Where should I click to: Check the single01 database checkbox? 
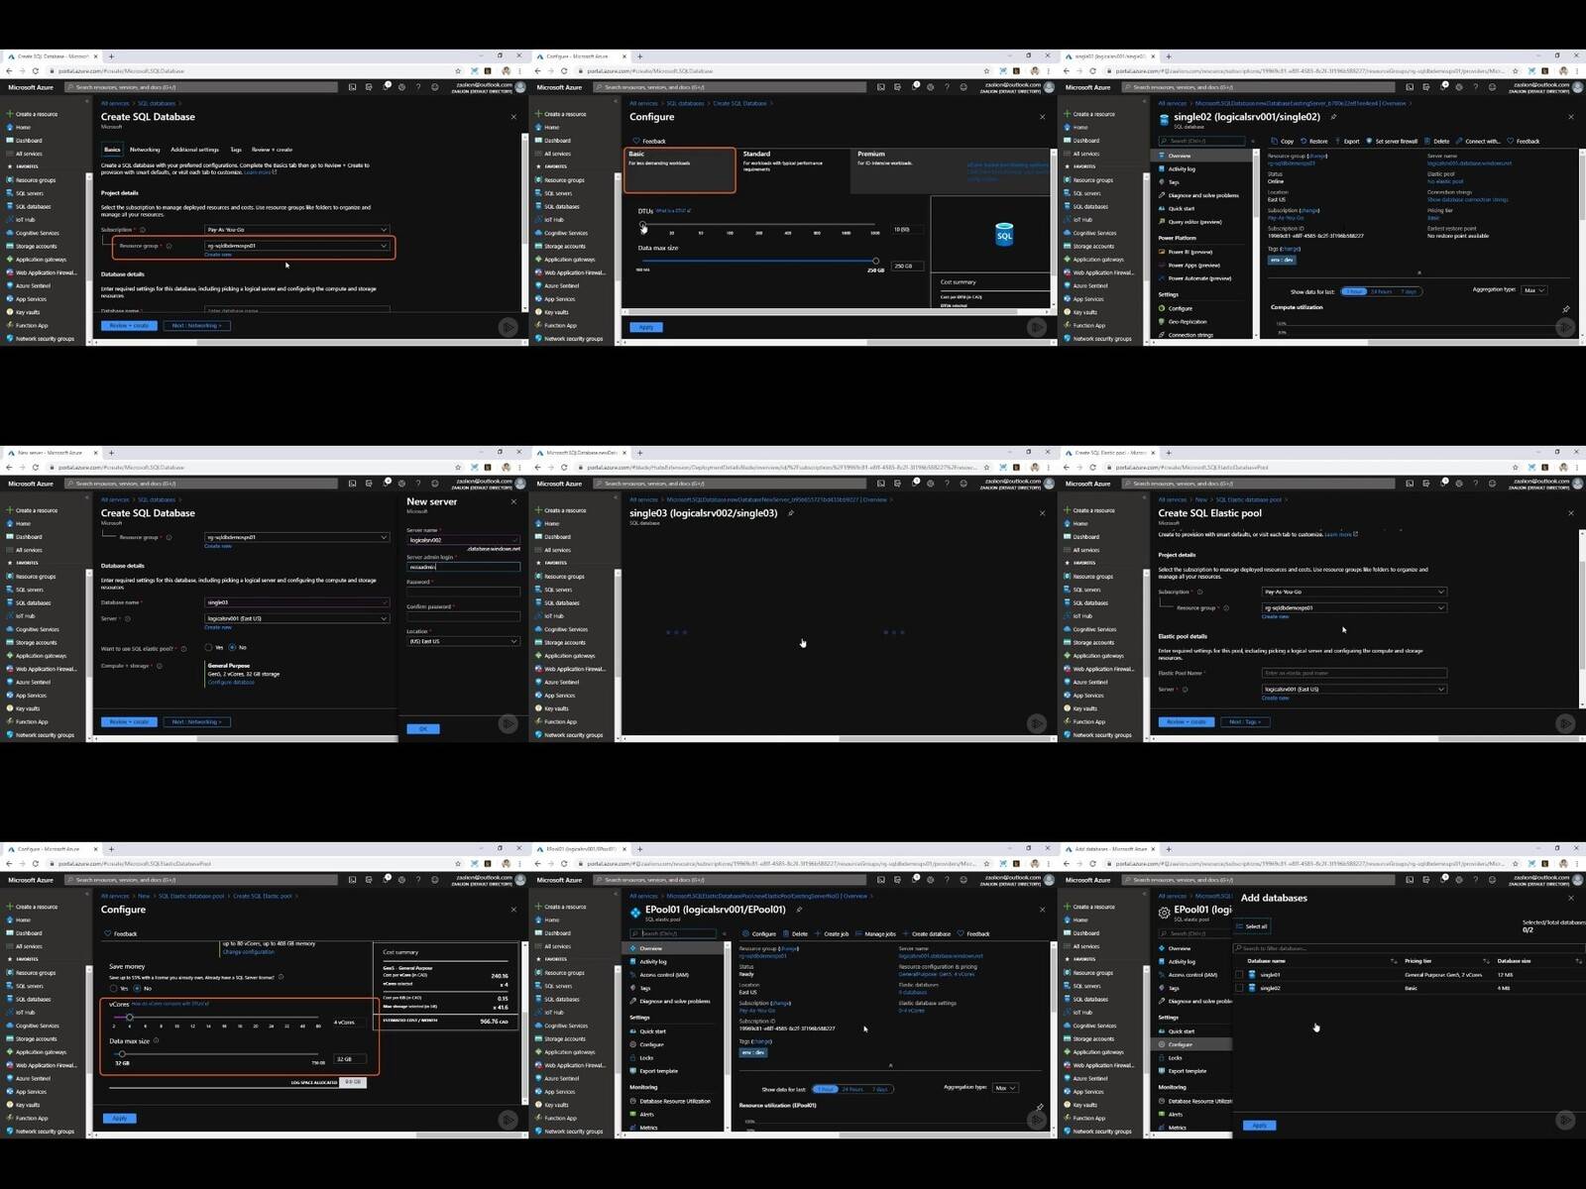coord(1239,975)
